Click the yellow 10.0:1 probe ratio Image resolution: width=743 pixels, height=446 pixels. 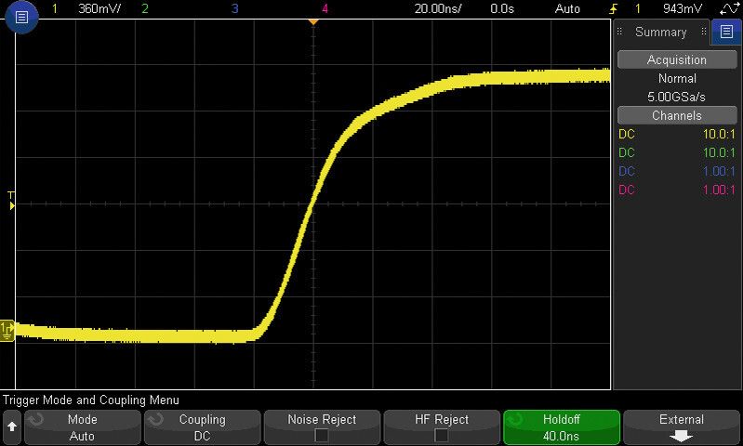[x=719, y=134]
